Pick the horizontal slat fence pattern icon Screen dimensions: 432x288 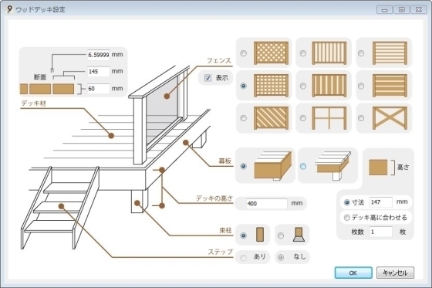(x=390, y=53)
